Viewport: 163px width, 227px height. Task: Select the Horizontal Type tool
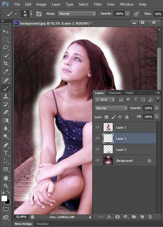(6, 153)
